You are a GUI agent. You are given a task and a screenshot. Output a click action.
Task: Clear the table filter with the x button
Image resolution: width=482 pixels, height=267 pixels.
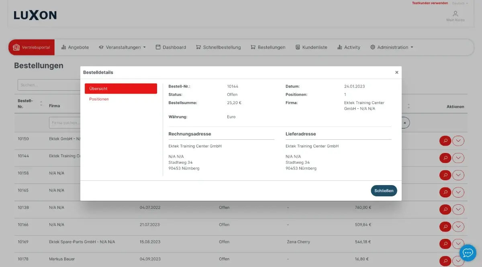point(405,122)
